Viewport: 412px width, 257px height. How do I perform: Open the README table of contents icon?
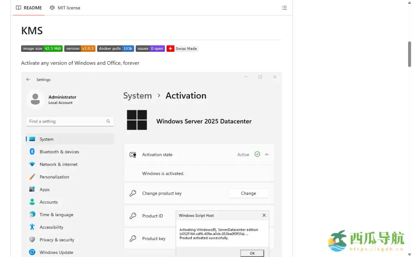click(284, 8)
